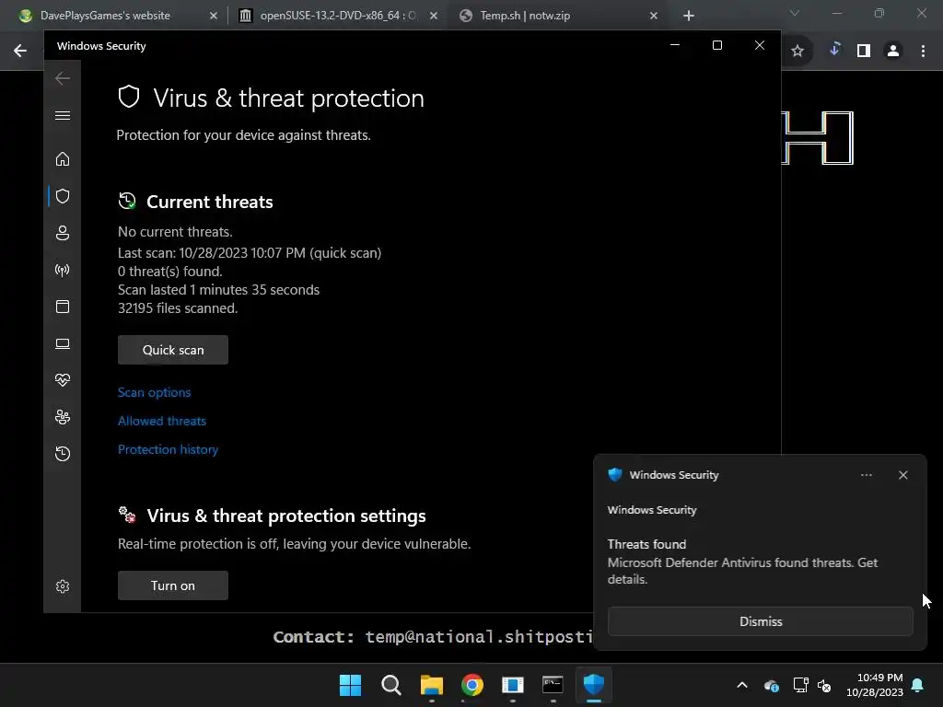Viewport: 943px width, 707px height.
Task: Go back in Windows Security window
Action: tap(63, 78)
